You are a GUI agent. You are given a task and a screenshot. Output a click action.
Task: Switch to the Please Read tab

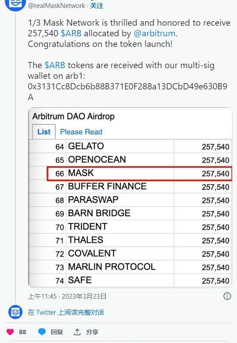pyautogui.click(x=81, y=132)
